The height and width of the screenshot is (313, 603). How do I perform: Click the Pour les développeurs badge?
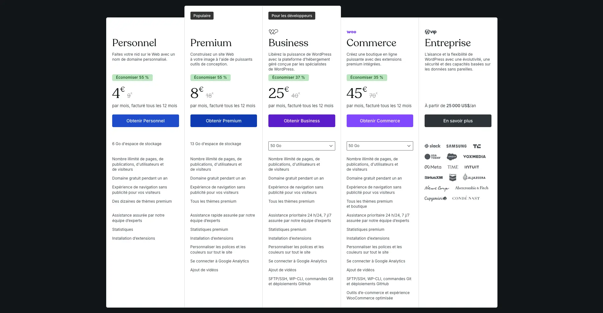tap(291, 15)
